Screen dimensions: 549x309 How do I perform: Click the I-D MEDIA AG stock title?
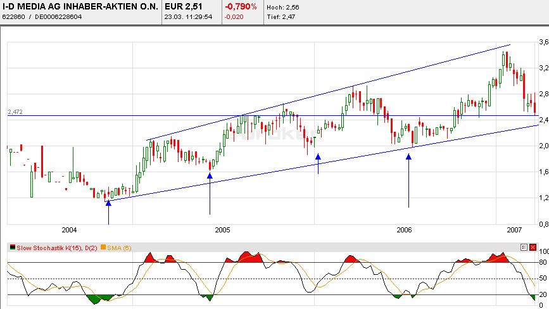80,6
